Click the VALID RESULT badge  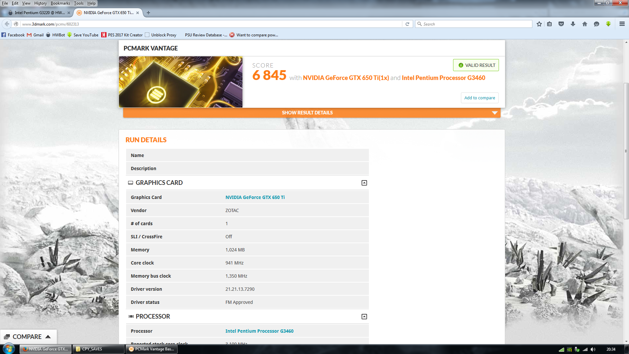[476, 65]
